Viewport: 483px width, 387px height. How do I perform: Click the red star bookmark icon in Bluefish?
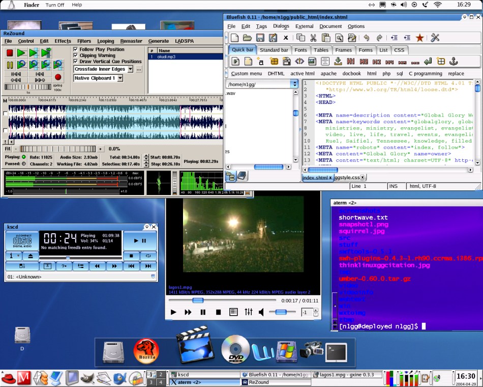[419, 38]
